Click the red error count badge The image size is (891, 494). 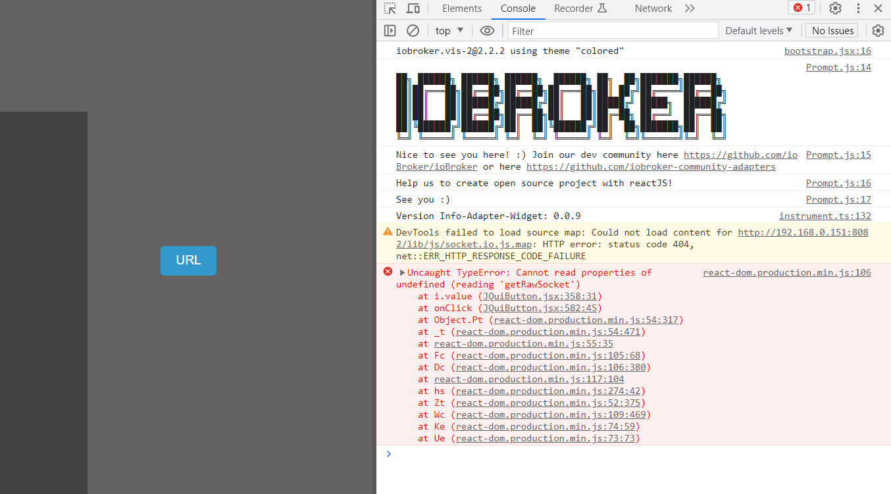tap(802, 8)
